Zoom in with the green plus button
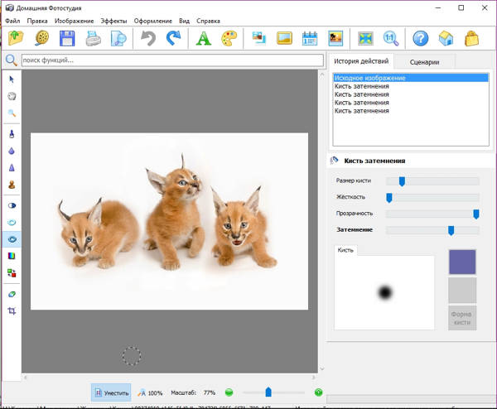The height and width of the screenshot is (409, 497). [319, 392]
